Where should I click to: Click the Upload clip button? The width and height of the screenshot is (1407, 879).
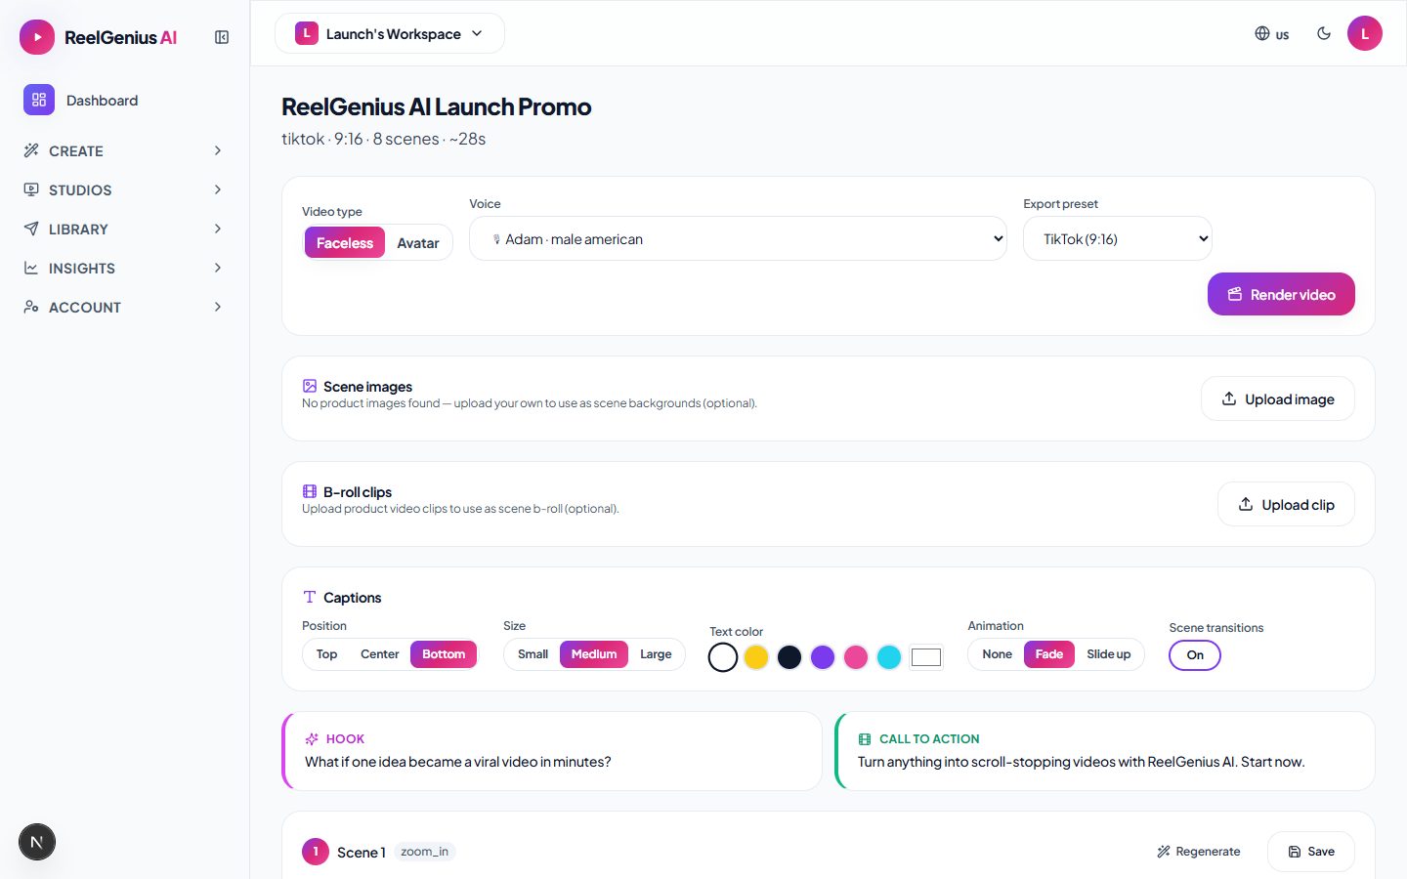(1286, 504)
